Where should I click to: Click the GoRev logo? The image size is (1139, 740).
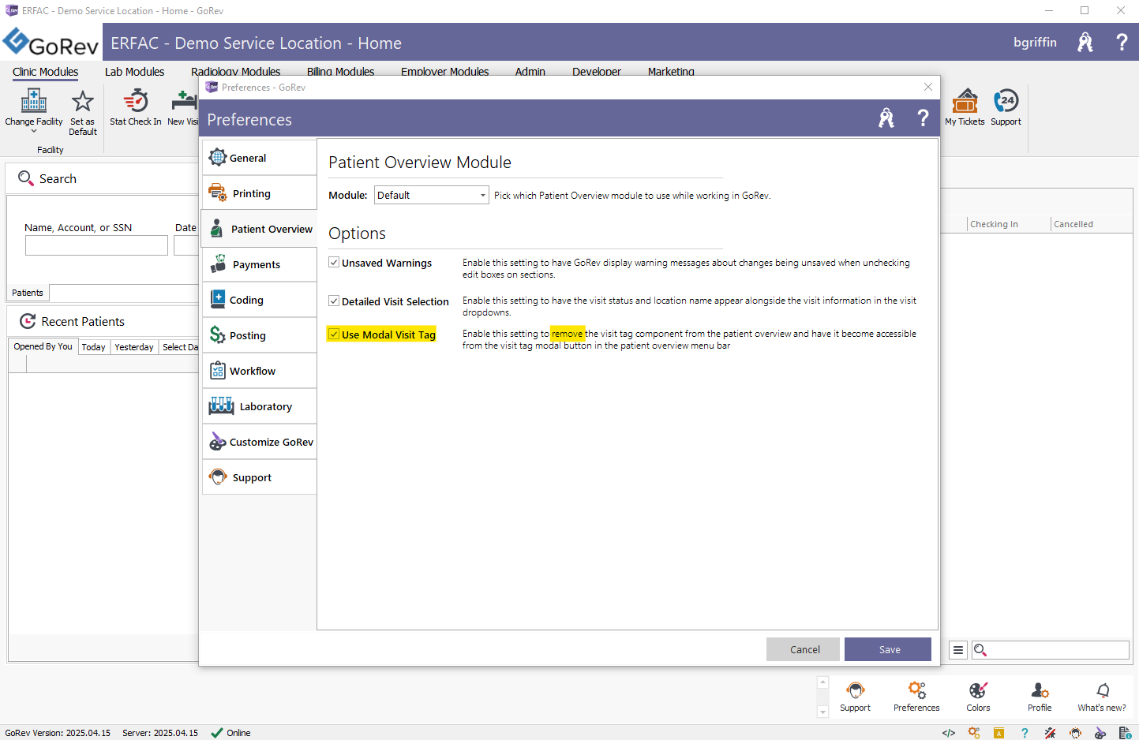click(51, 43)
